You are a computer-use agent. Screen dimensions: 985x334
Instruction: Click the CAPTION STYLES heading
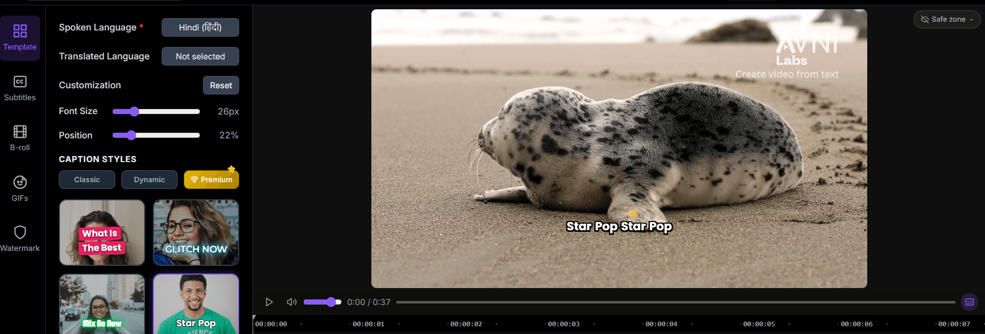point(98,159)
